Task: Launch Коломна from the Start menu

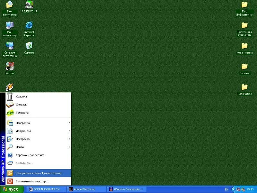Action: tap(38, 96)
